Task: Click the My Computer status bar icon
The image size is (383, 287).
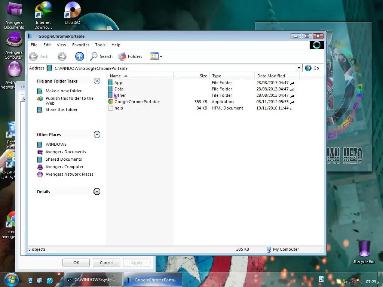Action: pyautogui.click(x=269, y=249)
